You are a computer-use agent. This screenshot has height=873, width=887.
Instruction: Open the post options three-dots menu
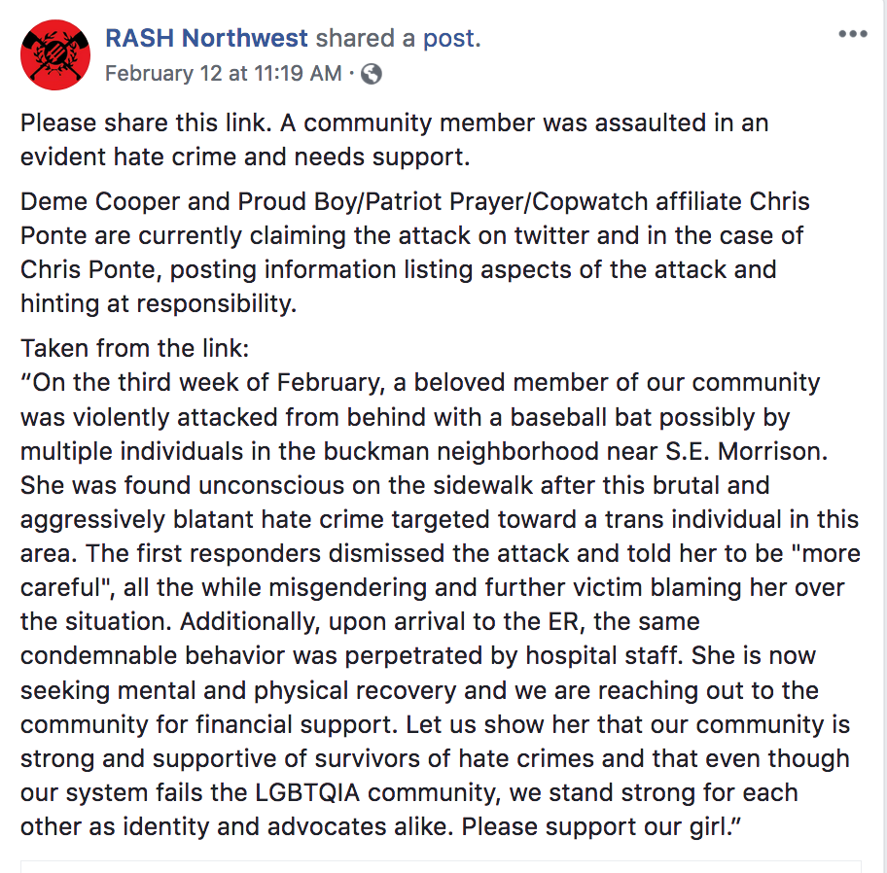[x=851, y=34]
